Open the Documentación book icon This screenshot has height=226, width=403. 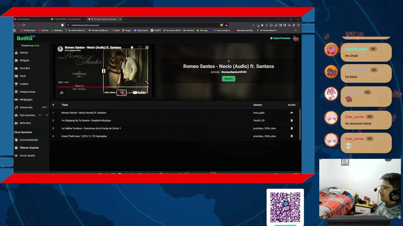coord(16,140)
